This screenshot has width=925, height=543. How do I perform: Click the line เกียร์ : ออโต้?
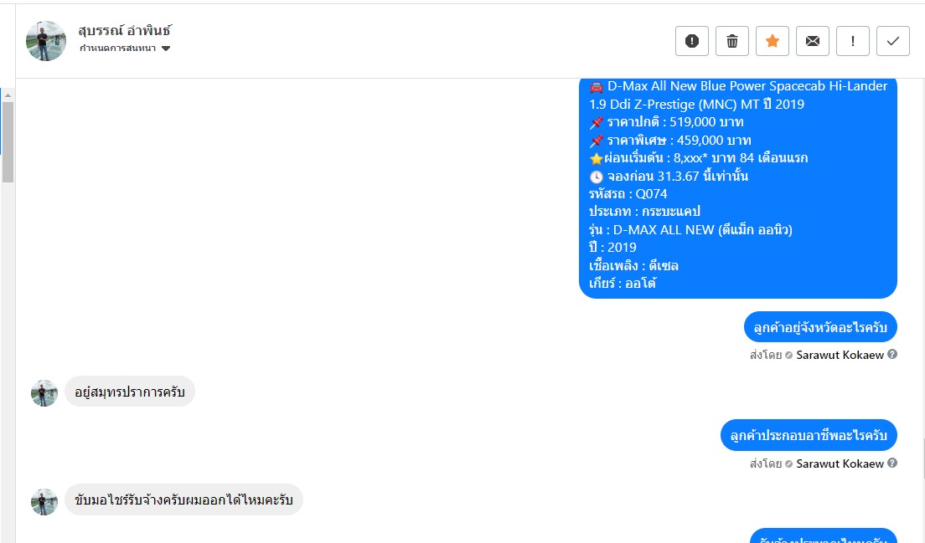point(623,284)
